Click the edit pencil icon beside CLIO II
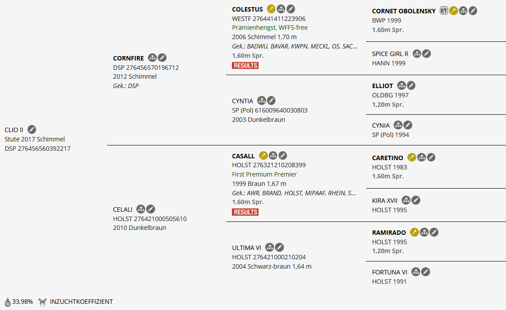The width and height of the screenshot is (506, 310). point(32,129)
